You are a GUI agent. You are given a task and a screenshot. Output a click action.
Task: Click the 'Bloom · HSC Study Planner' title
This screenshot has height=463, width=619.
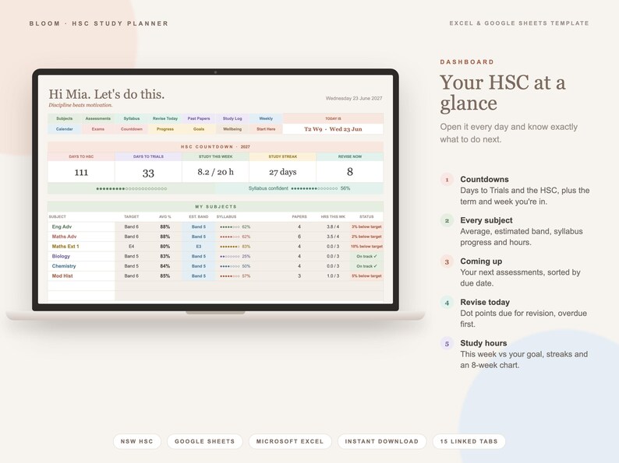(x=99, y=23)
